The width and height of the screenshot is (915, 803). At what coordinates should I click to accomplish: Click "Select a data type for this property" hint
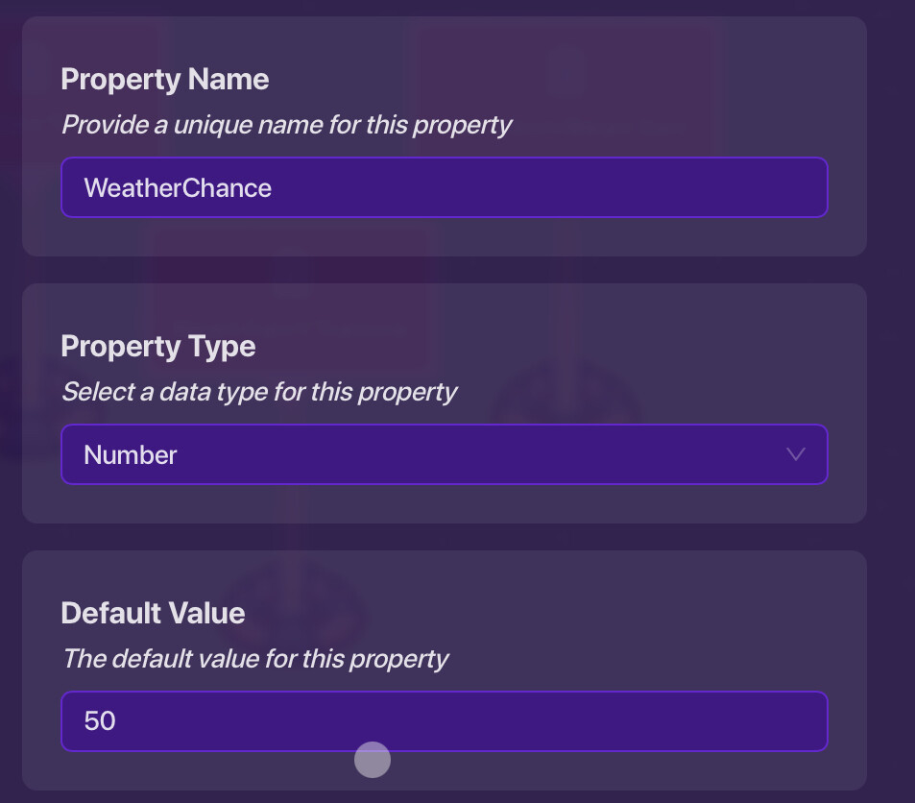click(x=259, y=392)
